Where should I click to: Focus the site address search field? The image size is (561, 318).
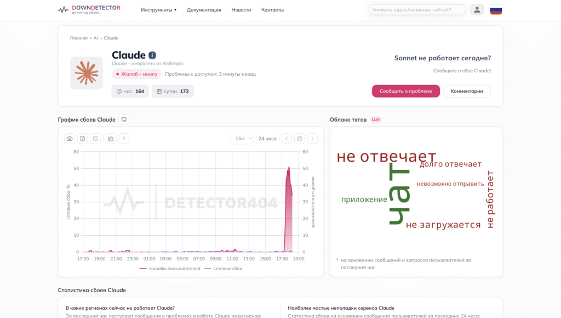(x=417, y=10)
